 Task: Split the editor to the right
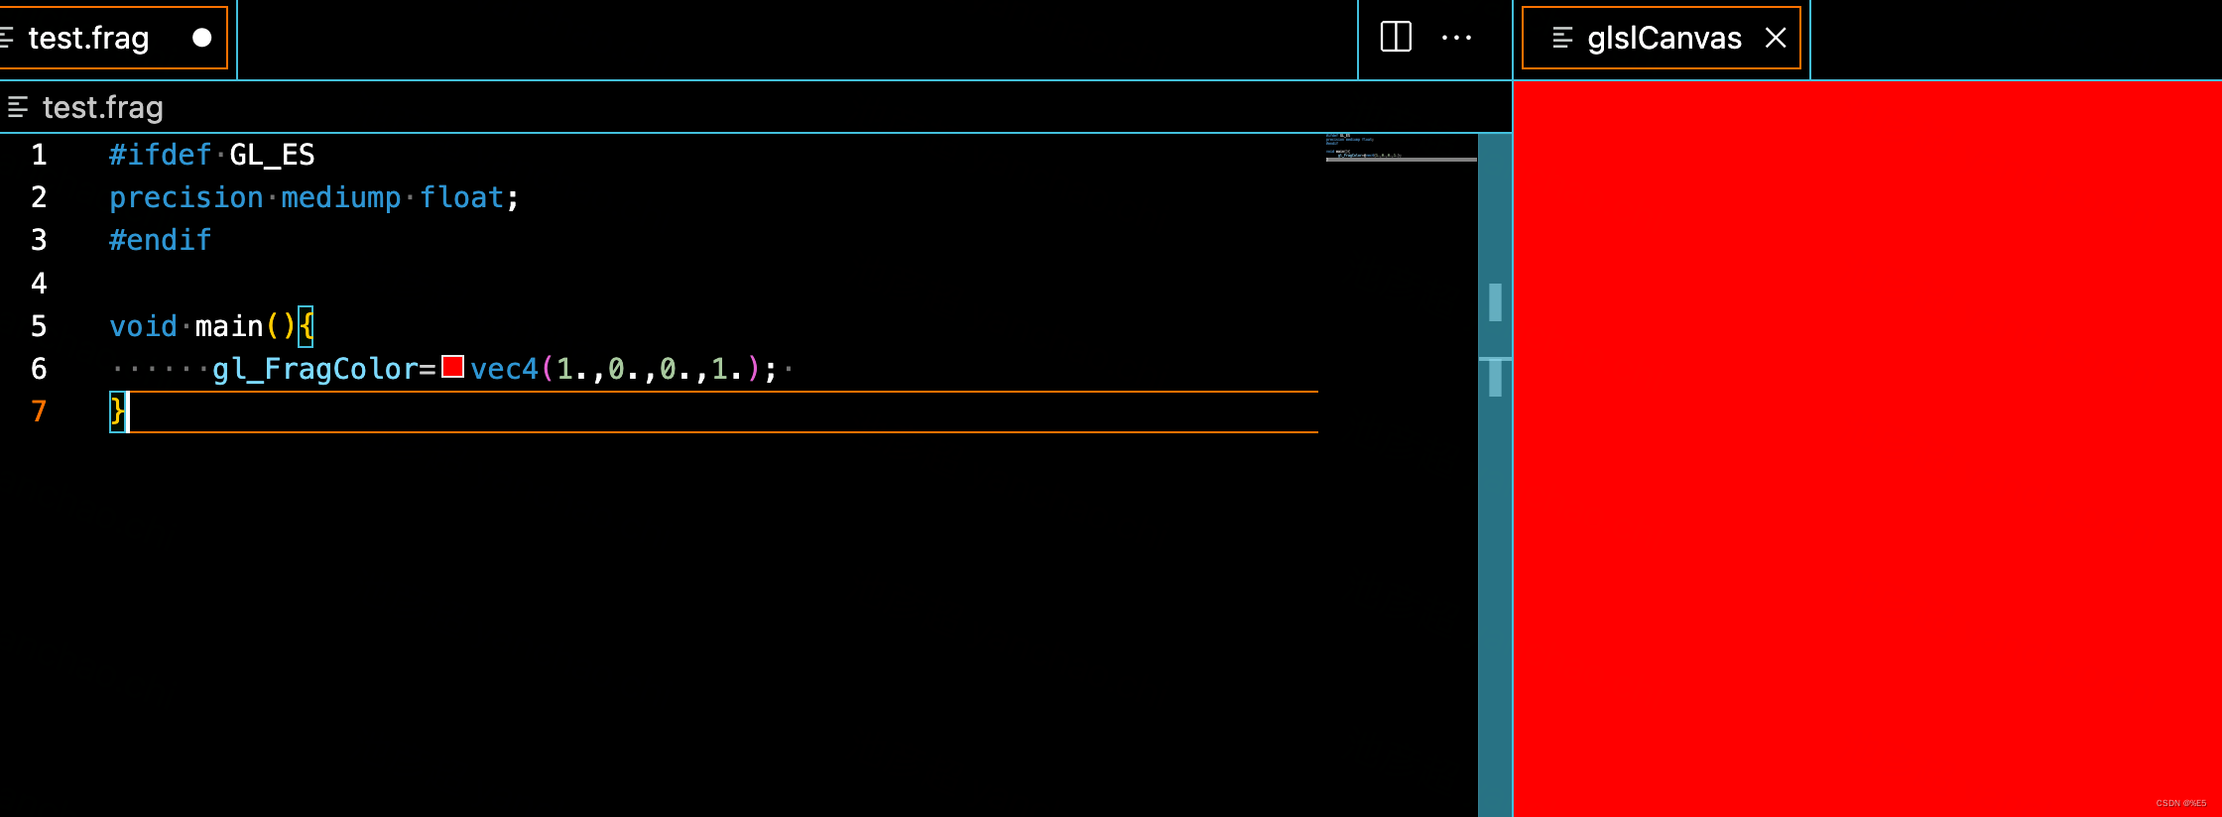[1396, 38]
